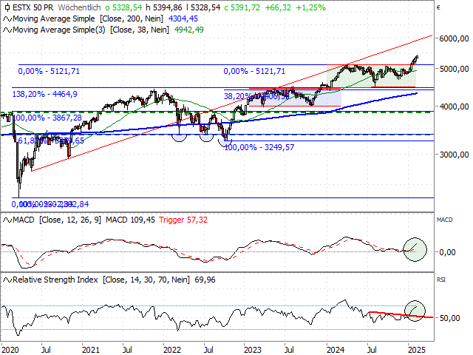This screenshot has height=355, width=473.
Task: Click the open value 5328,54
Action: (123, 7)
